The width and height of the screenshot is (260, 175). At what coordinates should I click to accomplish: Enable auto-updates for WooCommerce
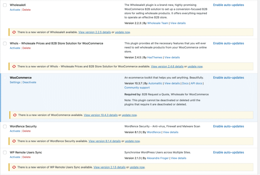coord(228,77)
